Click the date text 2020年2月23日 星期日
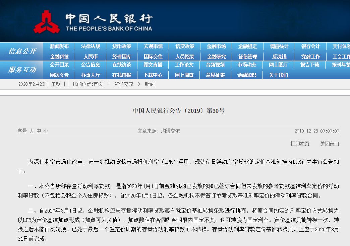 [42, 84]
